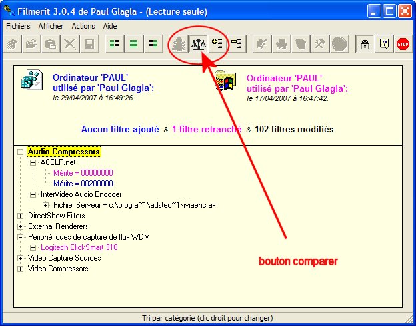This screenshot has width=416, height=326.
Task: Select the Audio Compressors tree label
Action: (x=64, y=152)
